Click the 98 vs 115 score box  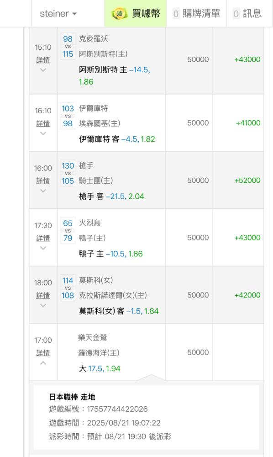(x=68, y=46)
